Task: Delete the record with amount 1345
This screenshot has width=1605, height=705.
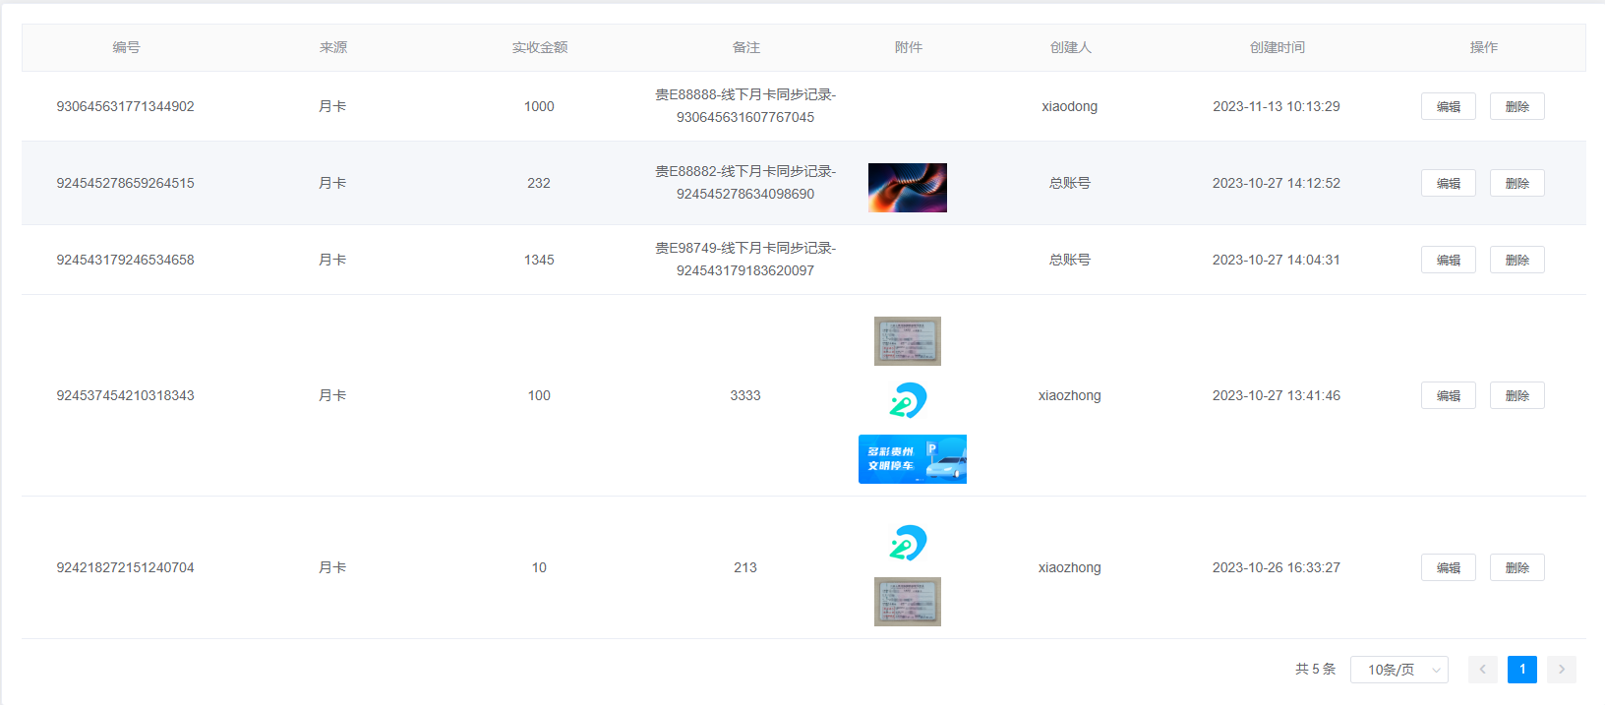Action: pyautogui.click(x=1516, y=260)
